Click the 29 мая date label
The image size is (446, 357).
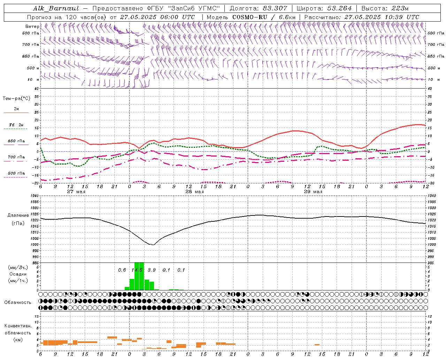point(313,192)
